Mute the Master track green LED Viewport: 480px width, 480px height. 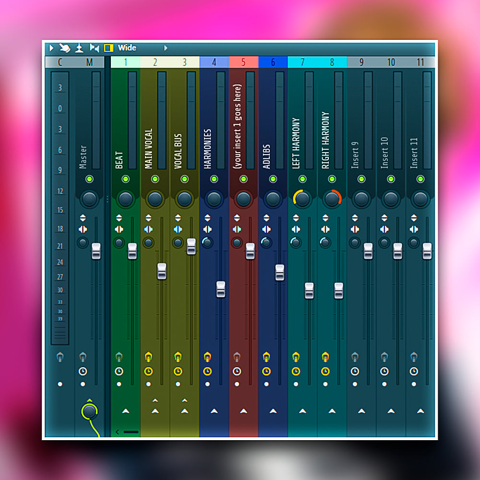tap(89, 179)
